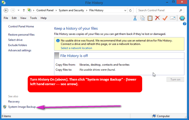Open Restore personal files
Image resolution: width=189 pixels, height=120 pixels.
[x=21, y=35]
